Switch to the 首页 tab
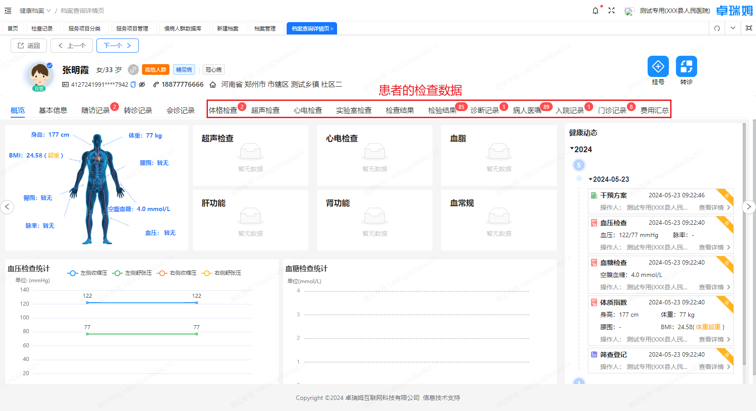756x411 pixels. [13, 28]
